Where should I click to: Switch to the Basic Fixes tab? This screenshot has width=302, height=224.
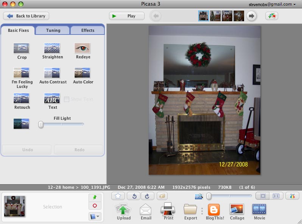click(18, 30)
